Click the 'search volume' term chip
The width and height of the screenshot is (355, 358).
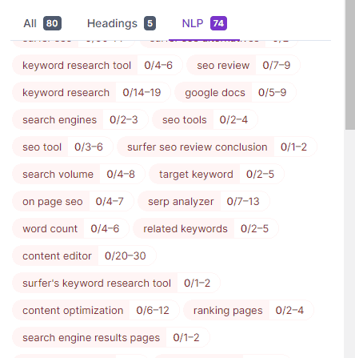tap(78, 174)
